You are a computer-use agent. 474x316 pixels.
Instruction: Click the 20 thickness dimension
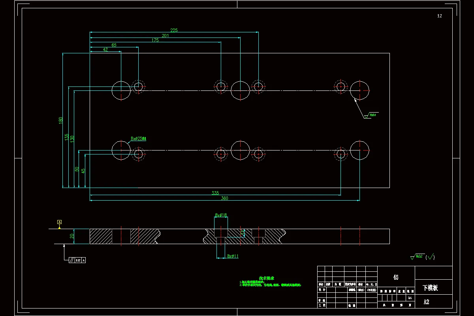(x=72, y=236)
